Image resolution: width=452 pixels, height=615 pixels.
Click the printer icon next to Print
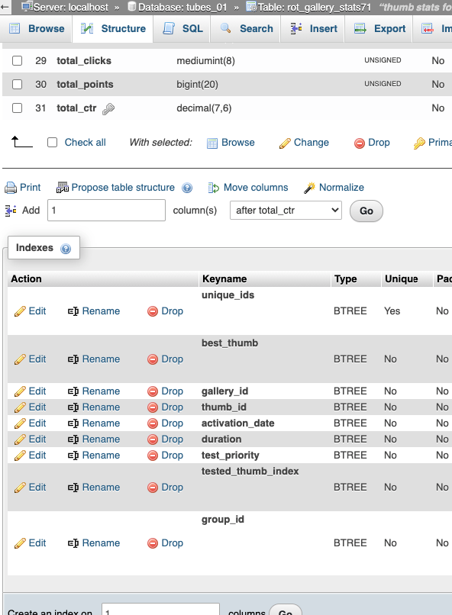(x=11, y=188)
